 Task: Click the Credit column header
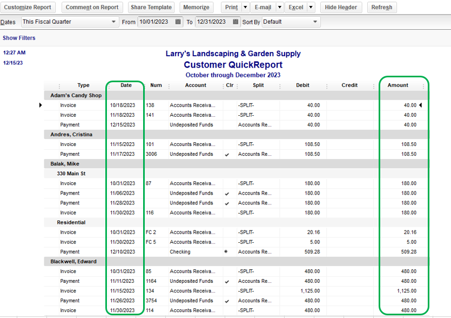[x=349, y=85]
